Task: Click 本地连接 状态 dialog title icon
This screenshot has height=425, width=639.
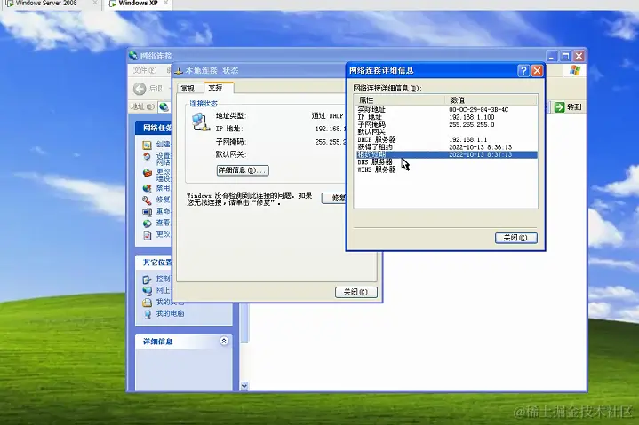Action: coord(179,71)
